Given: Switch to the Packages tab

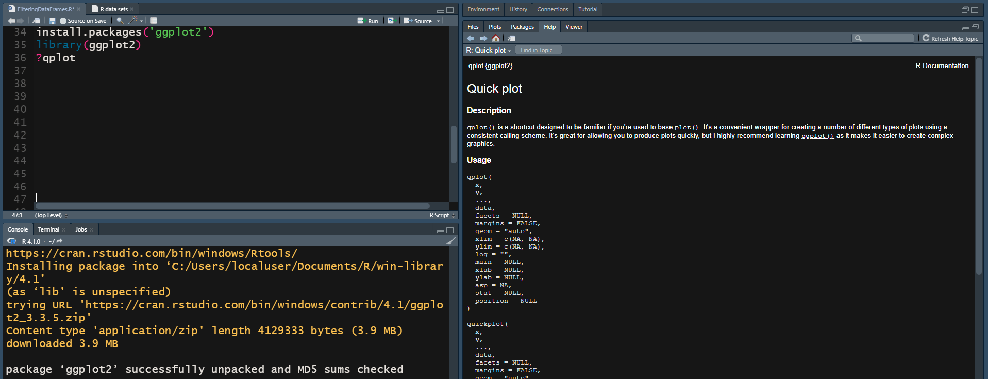Looking at the screenshot, I should coord(522,27).
